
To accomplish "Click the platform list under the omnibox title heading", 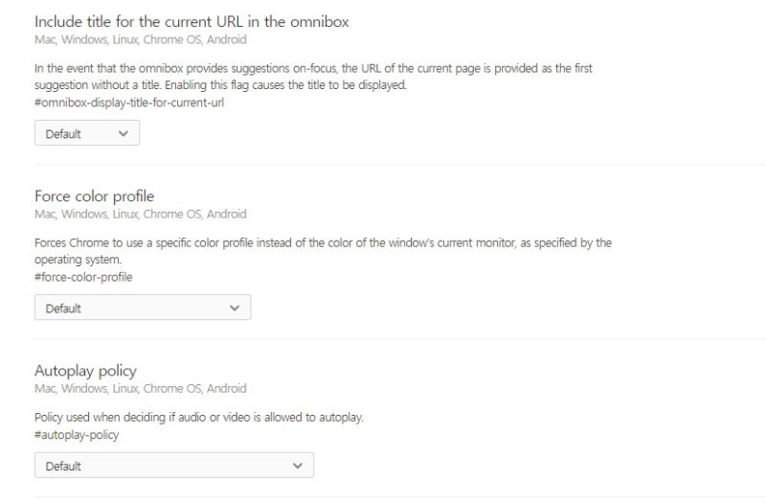I will [140, 39].
